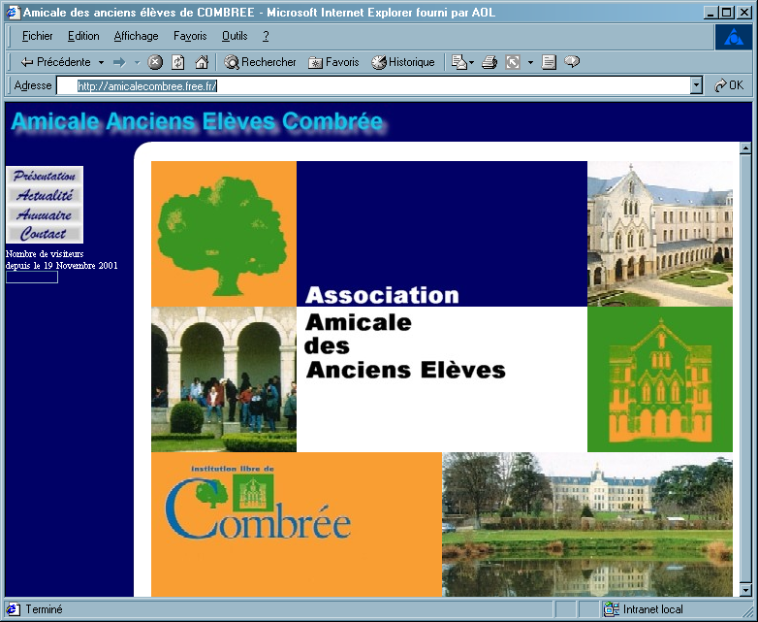Image resolution: width=758 pixels, height=622 pixels.
Task: Click the Print toolbar icon
Action: [490, 62]
